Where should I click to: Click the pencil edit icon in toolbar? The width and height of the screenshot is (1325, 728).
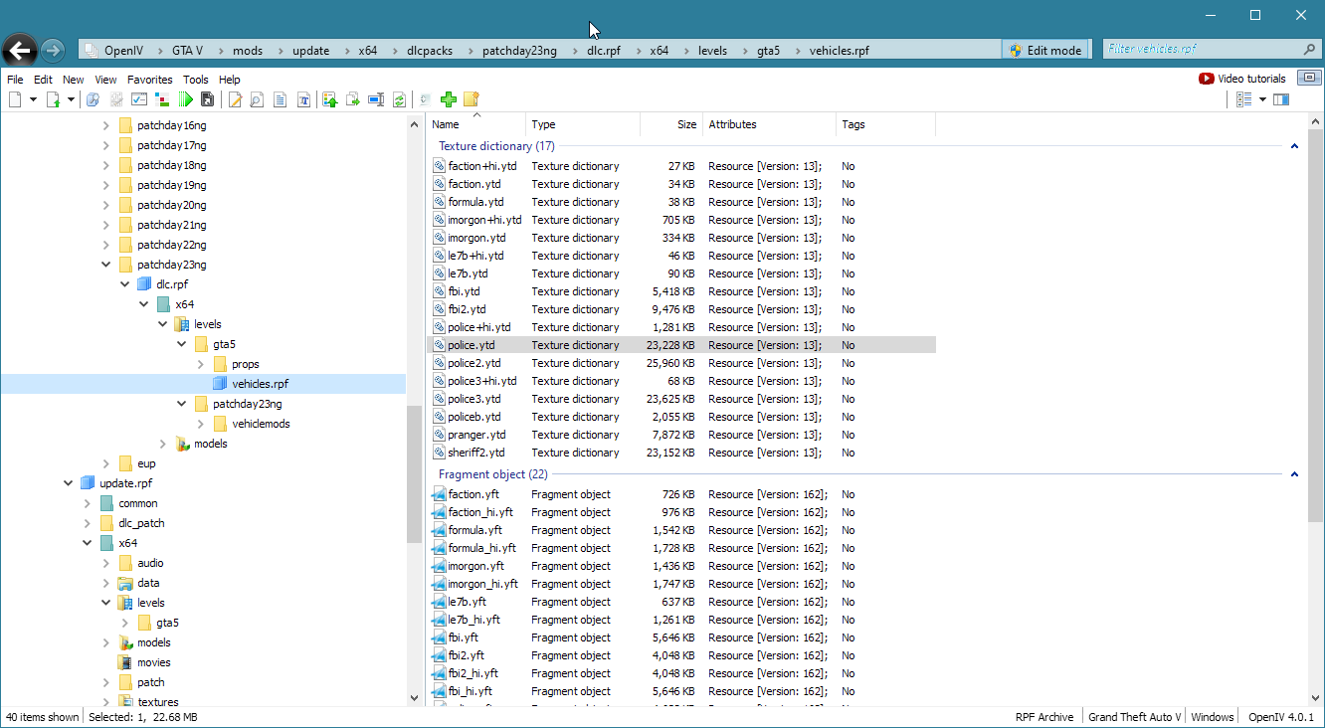236,99
